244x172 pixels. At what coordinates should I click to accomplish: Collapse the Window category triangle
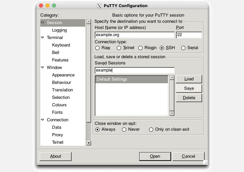[x=43, y=68]
